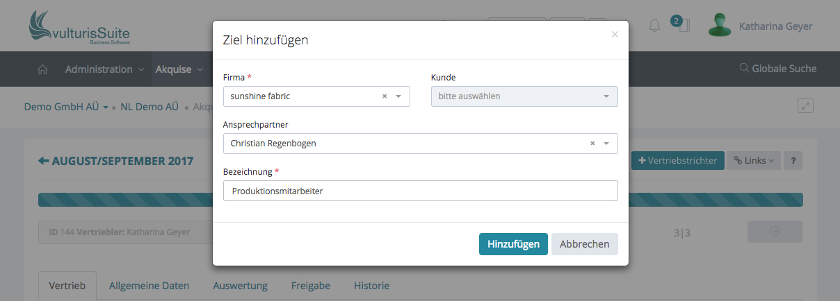Screen dimensions: 840x301
Task: Click the Hinzufügen button
Action: click(513, 244)
